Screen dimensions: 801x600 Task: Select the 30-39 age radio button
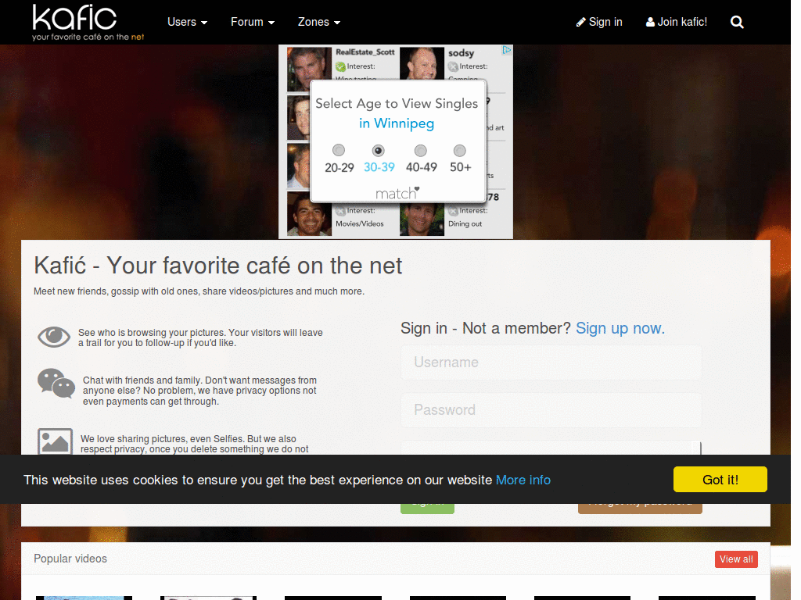pyautogui.click(x=378, y=151)
